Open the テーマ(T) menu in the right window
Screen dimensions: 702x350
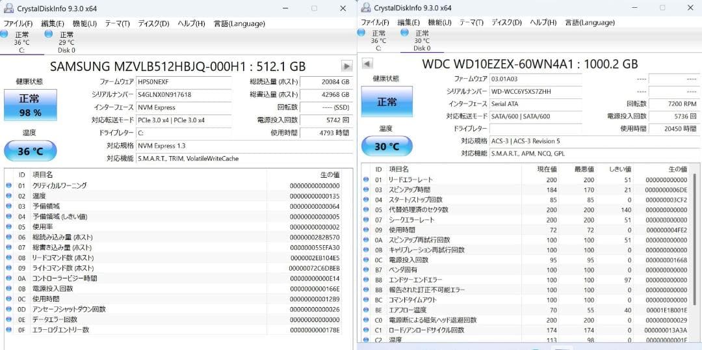(473, 23)
